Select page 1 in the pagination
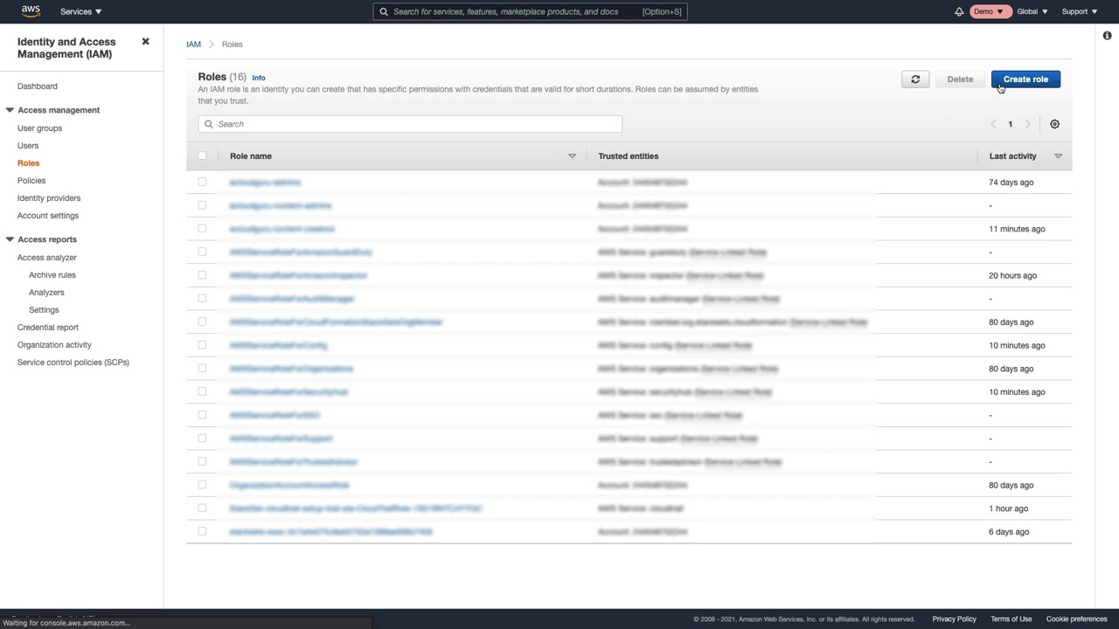 1010,124
